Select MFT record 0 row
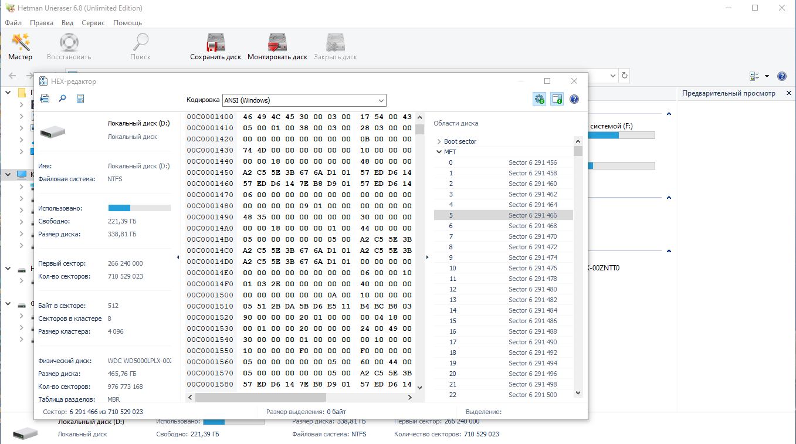 pos(503,162)
